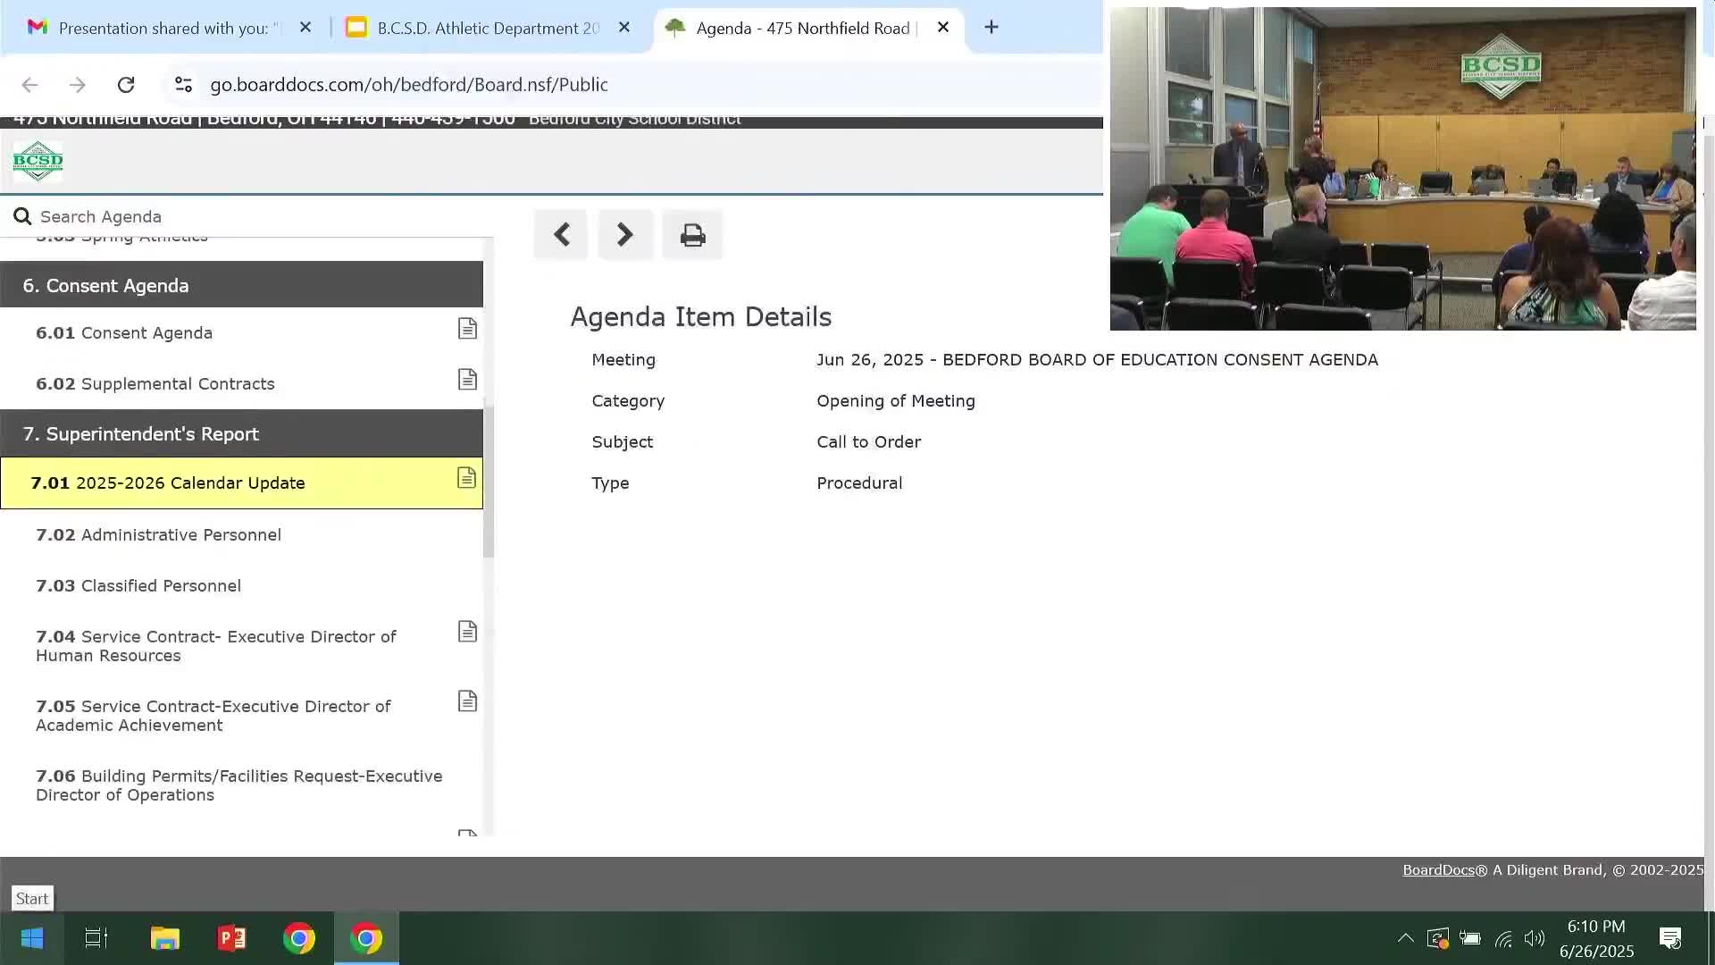Image resolution: width=1715 pixels, height=965 pixels.
Task: Click the next agenda item arrow
Action: 625,235
